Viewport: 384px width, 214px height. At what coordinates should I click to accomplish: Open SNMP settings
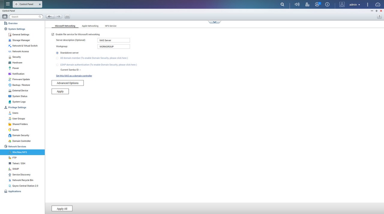point(16,169)
